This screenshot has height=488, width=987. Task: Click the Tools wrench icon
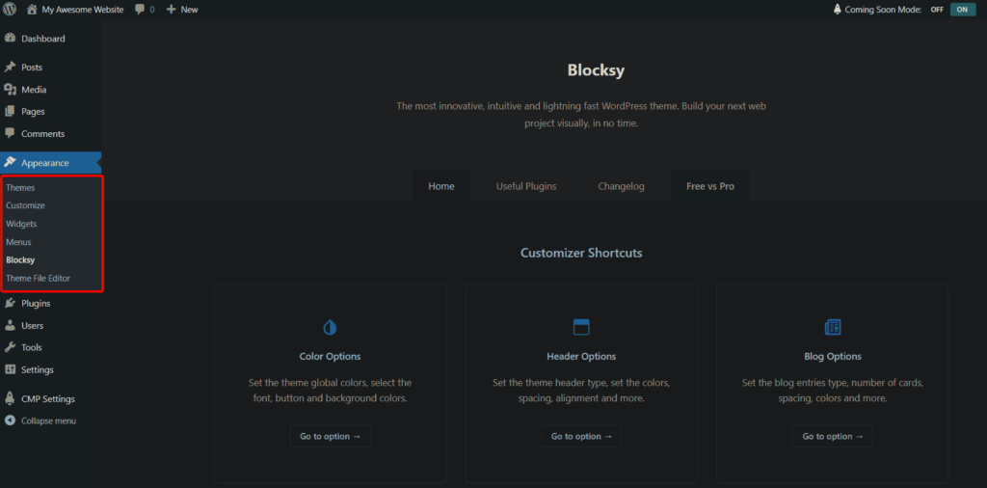[x=10, y=347]
